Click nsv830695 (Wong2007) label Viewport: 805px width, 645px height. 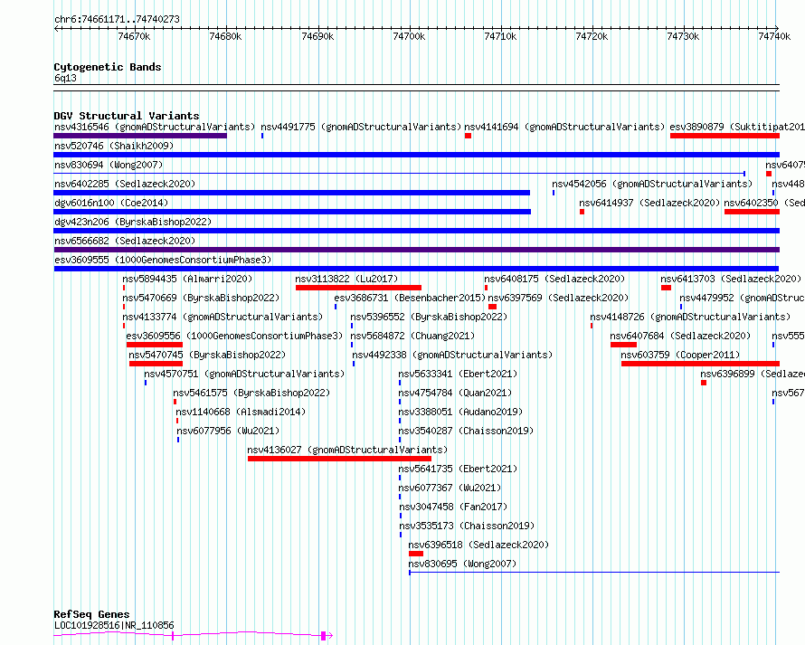click(462, 564)
